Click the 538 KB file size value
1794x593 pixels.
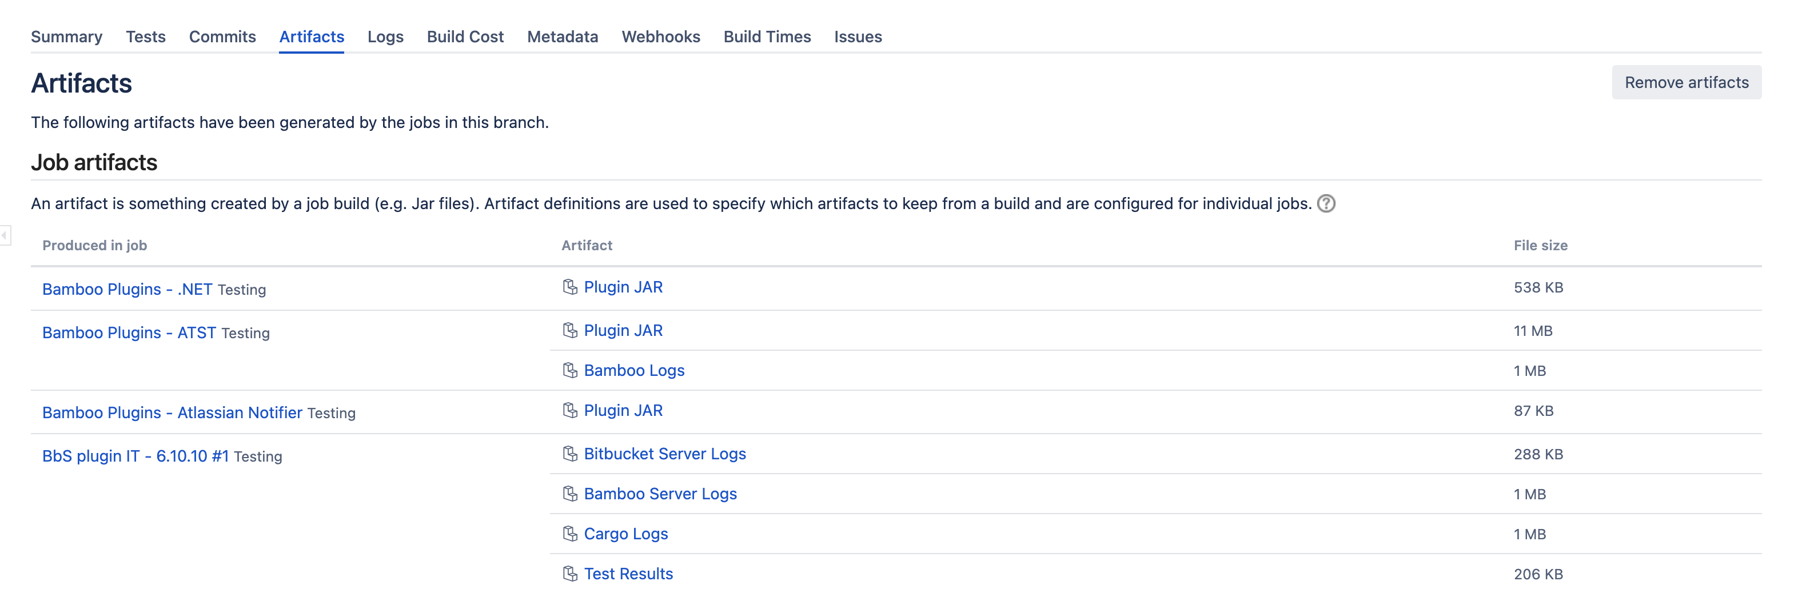pos(1538,287)
